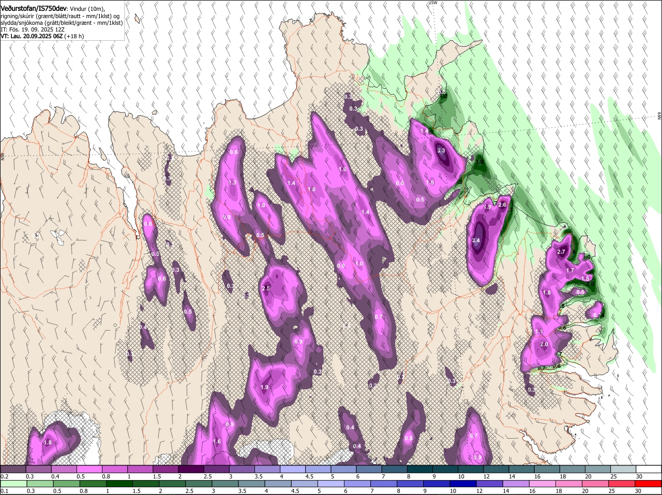Click the '1.3' value on the map

(x=232, y=182)
